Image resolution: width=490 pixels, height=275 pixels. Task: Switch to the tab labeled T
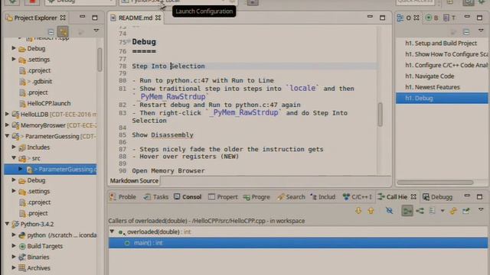449,18
